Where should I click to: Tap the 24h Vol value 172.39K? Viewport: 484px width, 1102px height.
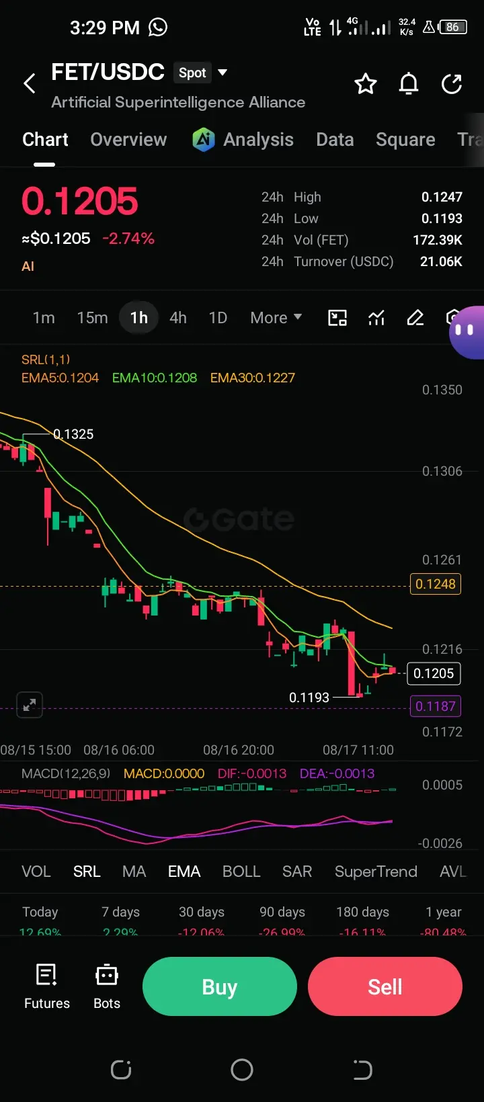coord(438,240)
